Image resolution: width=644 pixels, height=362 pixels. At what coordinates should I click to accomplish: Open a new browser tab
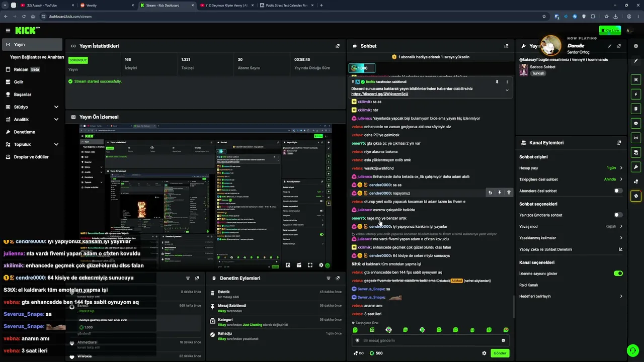[321, 5]
